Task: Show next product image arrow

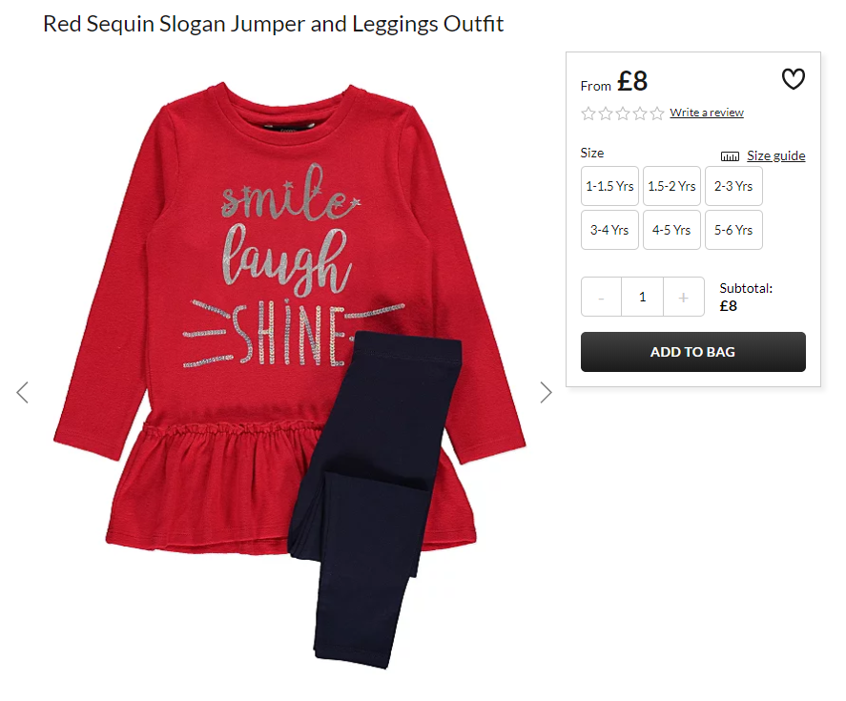Action: tap(546, 392)
